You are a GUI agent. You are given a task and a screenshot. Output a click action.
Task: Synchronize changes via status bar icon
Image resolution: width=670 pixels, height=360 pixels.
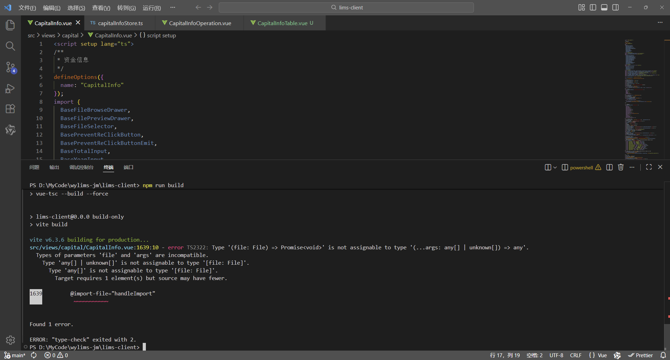pos(34,355)
